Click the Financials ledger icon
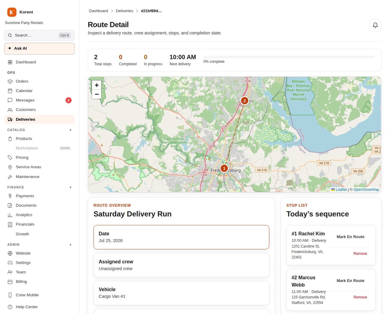The height and width of the screenshot is (314, 390). click(x=10, y=224)
